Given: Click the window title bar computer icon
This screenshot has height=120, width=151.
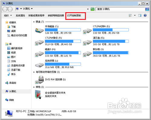Looking at the screenshot, I should [4, 4].
